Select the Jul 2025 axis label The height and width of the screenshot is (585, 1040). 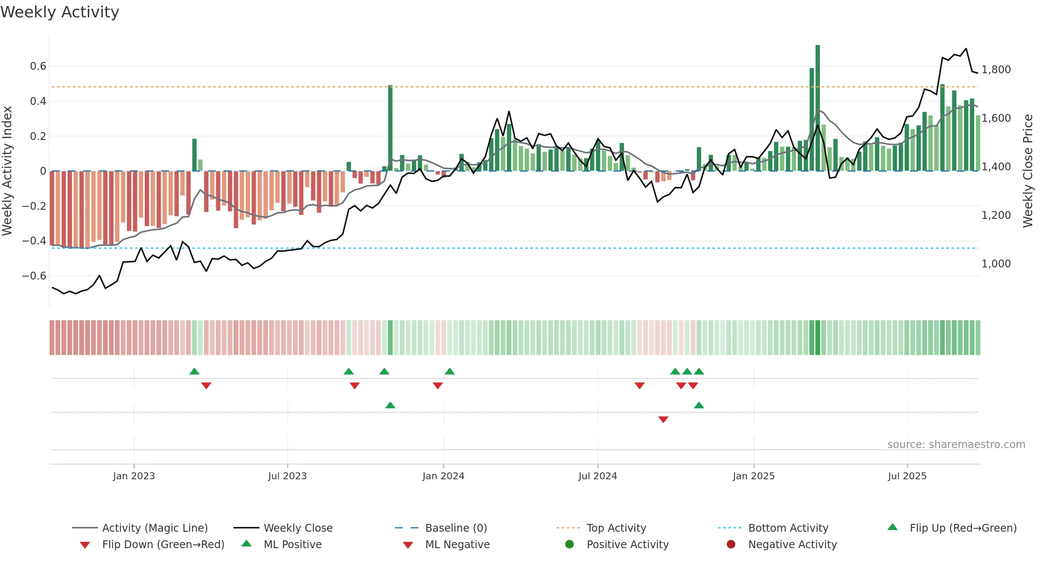[x=907, y=476]
